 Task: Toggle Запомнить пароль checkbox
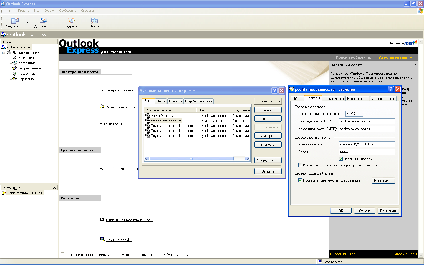[x=341, y=159]
